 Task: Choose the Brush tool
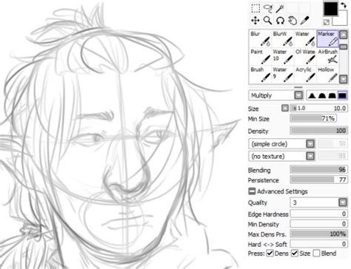pyautogui.click(x=260, y=75)
